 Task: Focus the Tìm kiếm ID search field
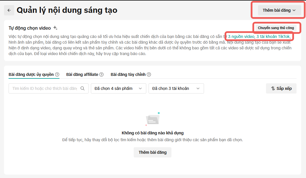(x=44, y=88)
